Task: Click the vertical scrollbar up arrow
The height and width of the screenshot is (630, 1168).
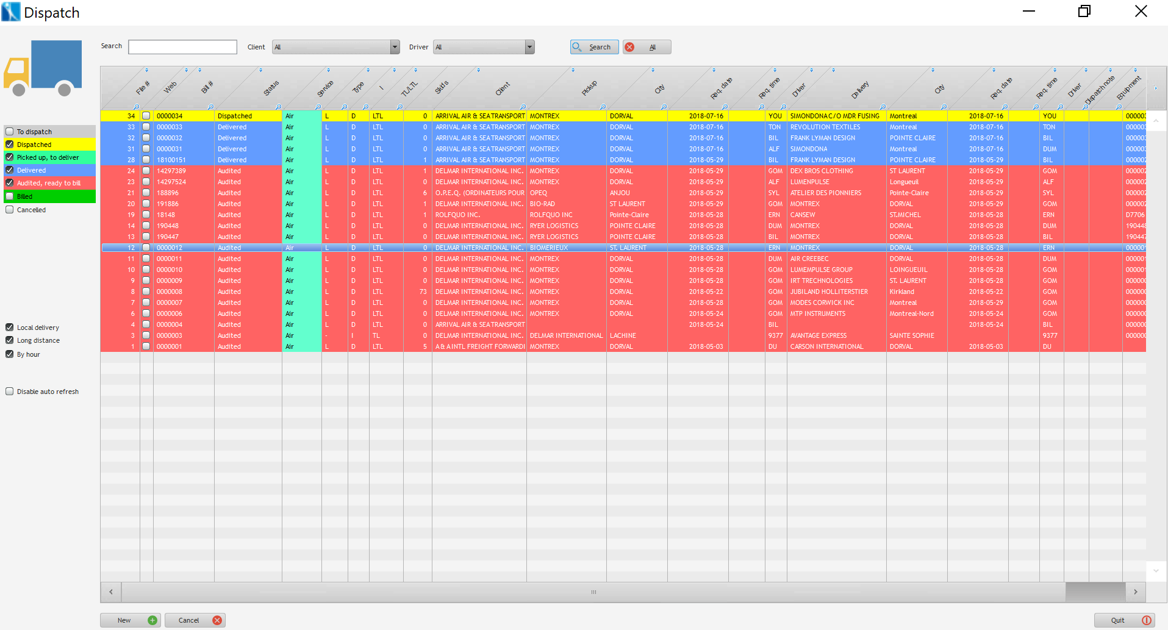Action: click(x=1156, y=121)
